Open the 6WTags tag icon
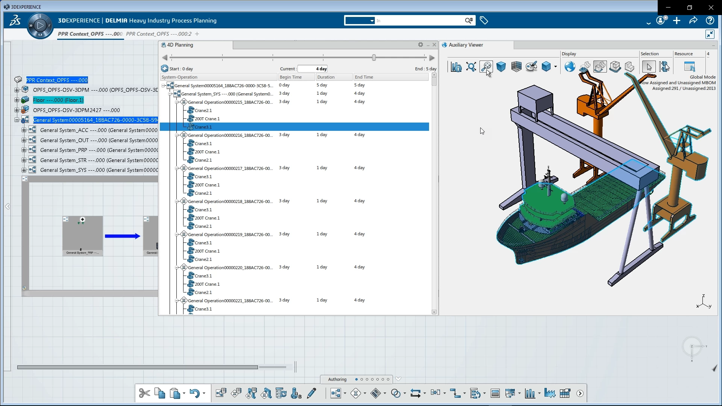The width and height of the screenshot is (722, 406). tap(484, 21)
